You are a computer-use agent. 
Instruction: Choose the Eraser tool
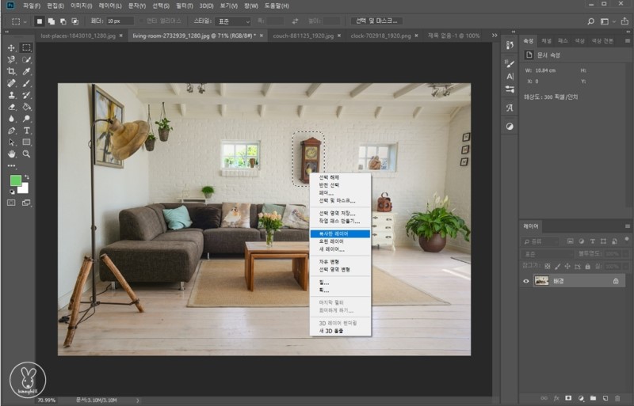(11, 106)
